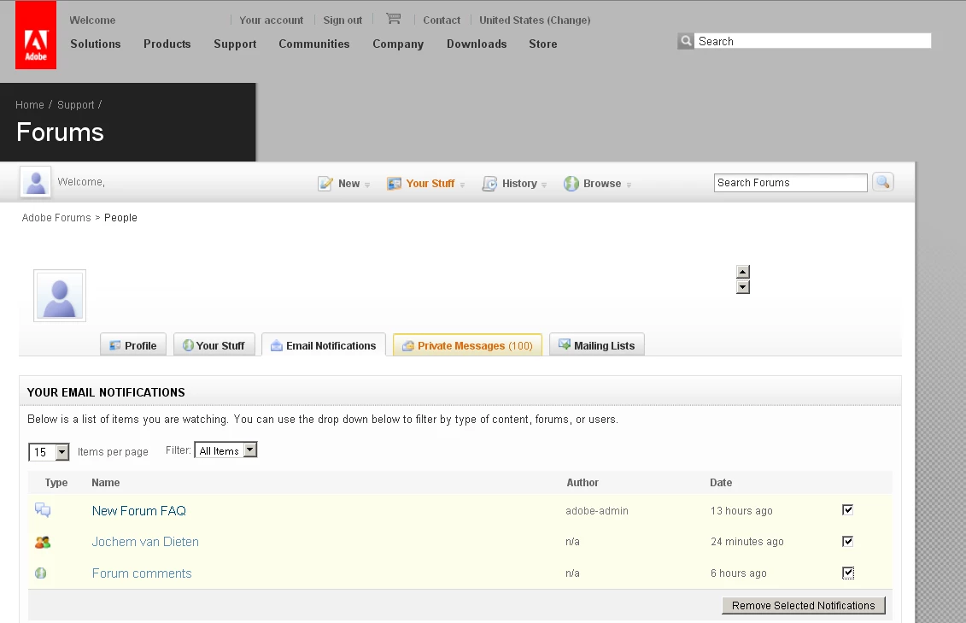Open the Solutions menu
The width and height of the screenshot is (966, 623).
pyautogui.click(x=96, y=44)
